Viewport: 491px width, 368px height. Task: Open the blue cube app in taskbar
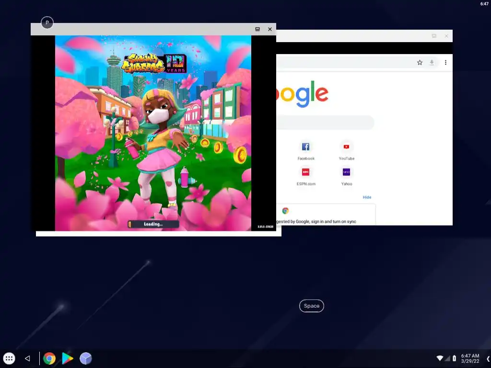[x=85, y=358]
